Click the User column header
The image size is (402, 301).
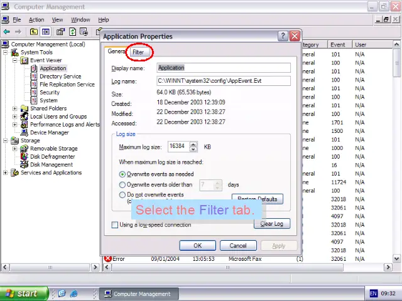[372, 45]
